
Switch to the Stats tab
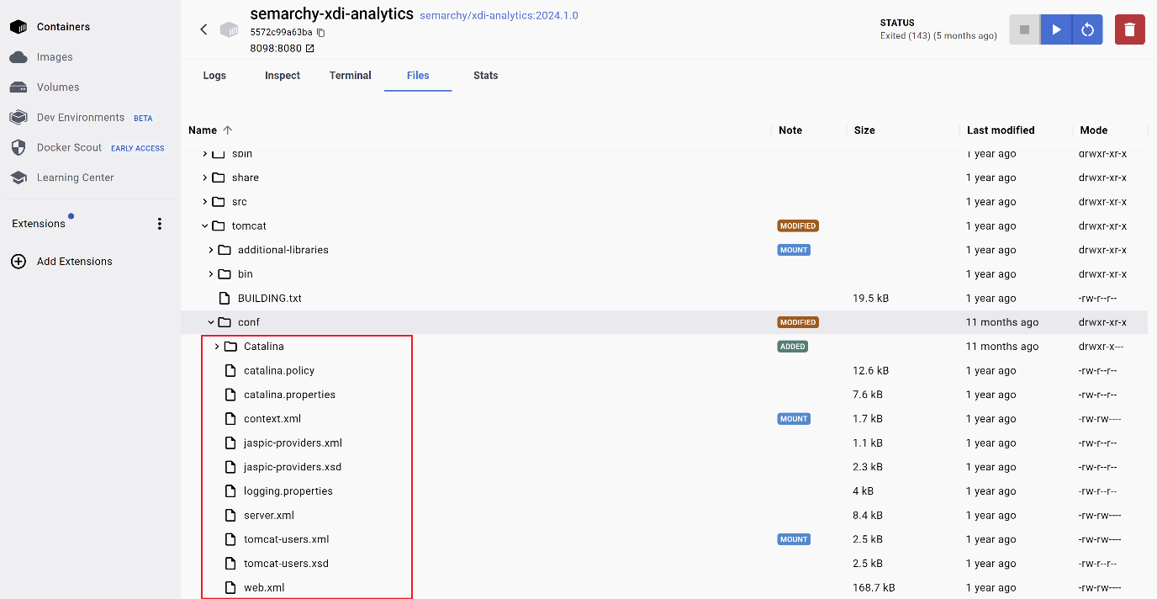point(486,76)
